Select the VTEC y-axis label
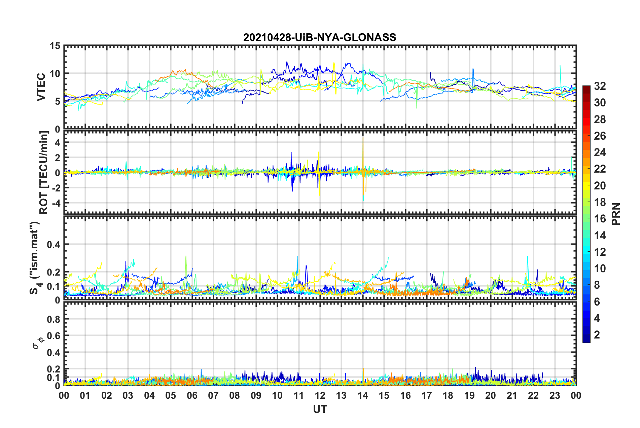This screenshot has height=428, width=640. 41,87
